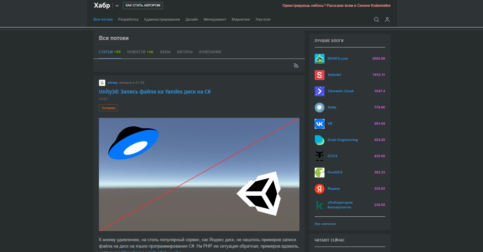Click the КАК СТАТЬ АВТОРОМ button
Viewport: 483px width, 252px height.
(143, 5)
